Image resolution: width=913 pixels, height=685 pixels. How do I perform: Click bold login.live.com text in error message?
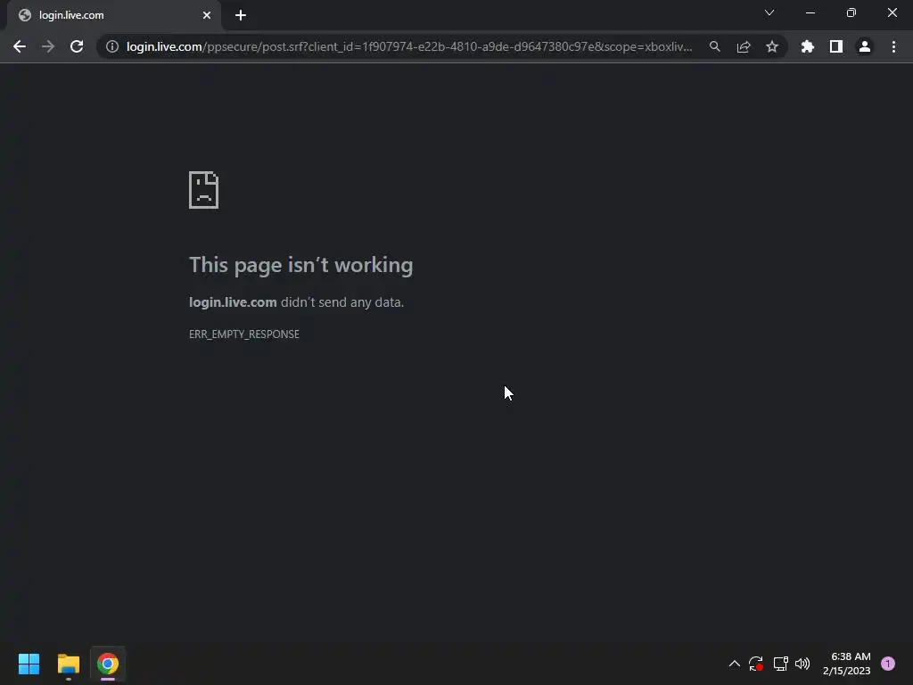233,302
